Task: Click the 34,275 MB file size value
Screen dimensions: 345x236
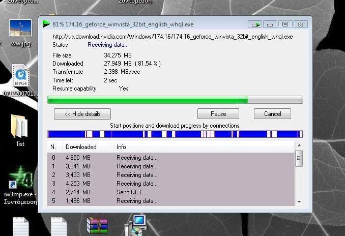Action: (118, 55)
